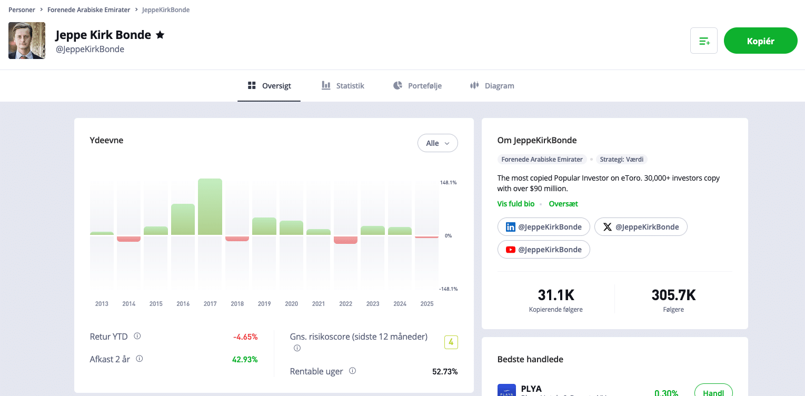Open the X @JeppeKirkBonde profile link

(x=641, y=226)
